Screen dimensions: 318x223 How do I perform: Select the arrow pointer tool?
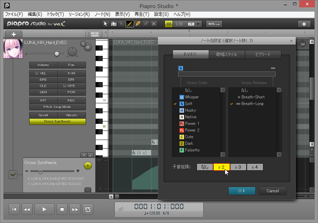click(105, 24)
